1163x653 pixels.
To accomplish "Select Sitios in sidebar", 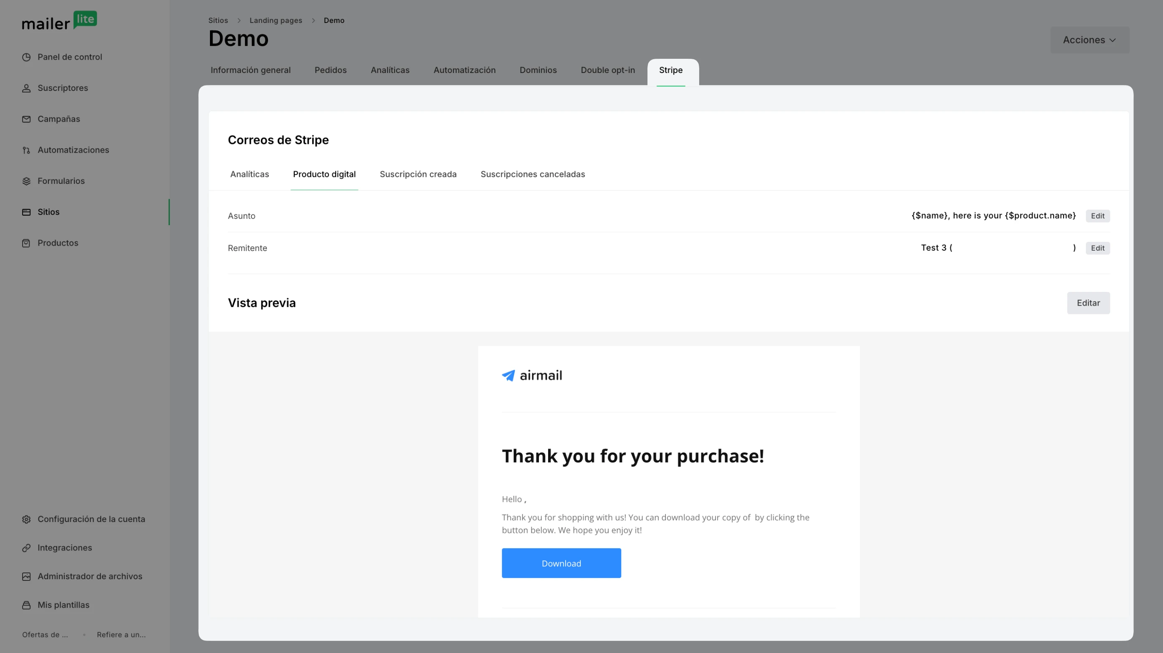I will click(x=48, y=212).
